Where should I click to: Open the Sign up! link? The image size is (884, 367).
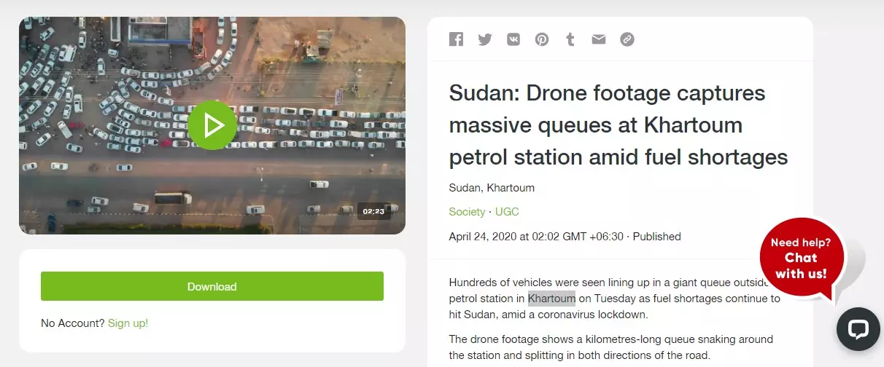click(x=128, y=323)
